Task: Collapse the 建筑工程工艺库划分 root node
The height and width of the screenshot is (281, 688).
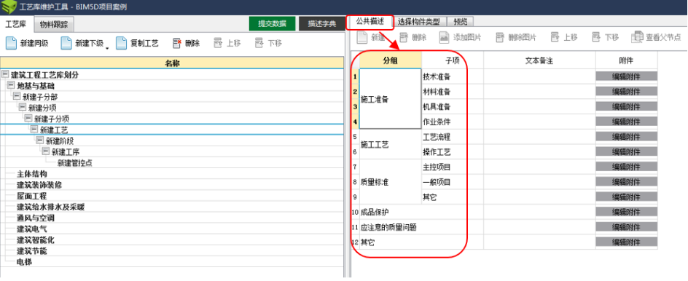Action: pos(5,74)
